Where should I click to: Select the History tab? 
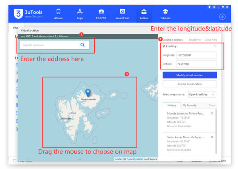coord(172,106)
